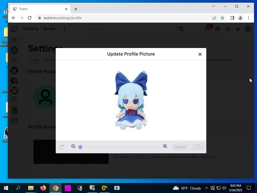Click the middle of the zoom slider track

click(120, 147)
